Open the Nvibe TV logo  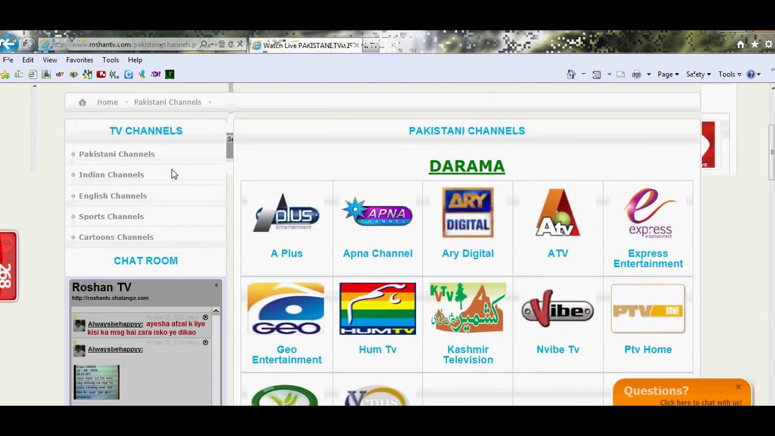pos(558,310)
